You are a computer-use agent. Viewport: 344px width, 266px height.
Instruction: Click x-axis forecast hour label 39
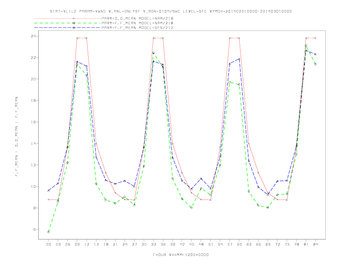click(172, 244)
